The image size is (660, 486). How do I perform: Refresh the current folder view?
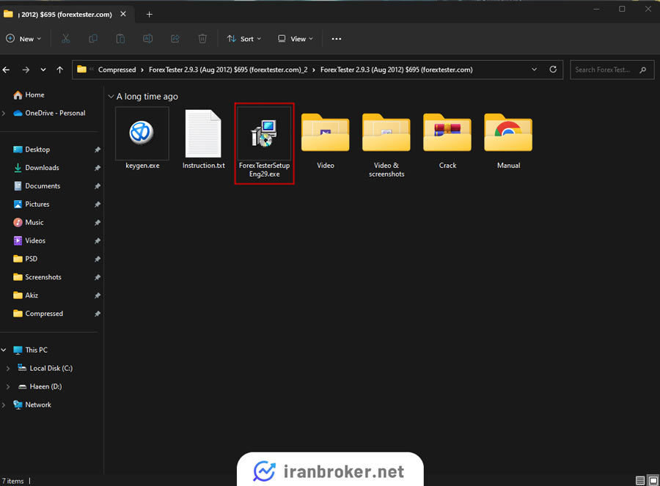click(x=553, y=70)
